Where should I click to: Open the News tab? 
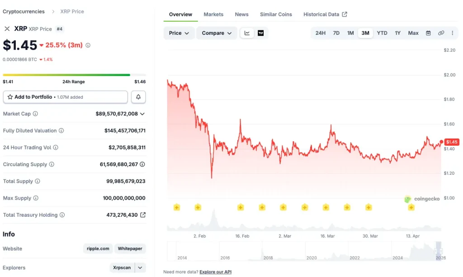241,14
